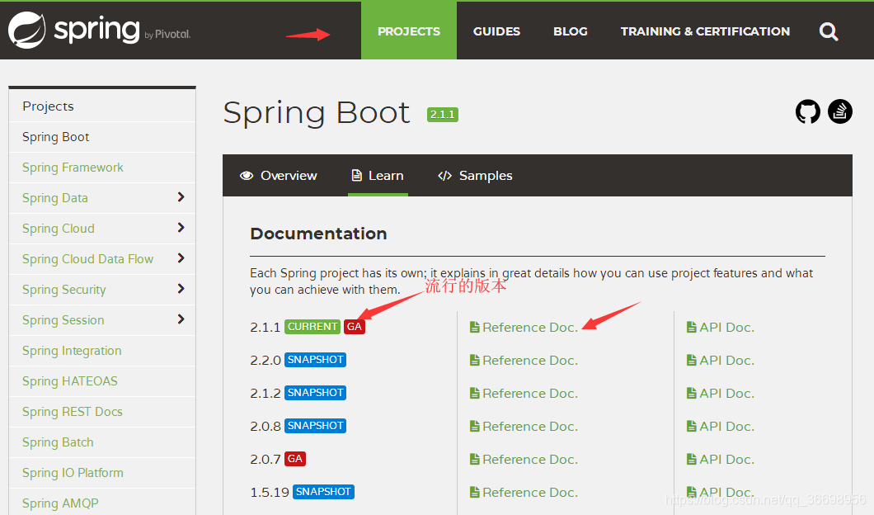Image resolution: width=874 pixels, height=515 pixels.
Task: Open Spring Boot in the sidebar
Action: click(56, 137)
